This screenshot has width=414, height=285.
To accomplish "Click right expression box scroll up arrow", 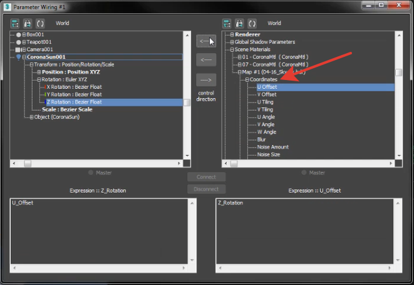I will pyautogui.click(x=398, y=203).
